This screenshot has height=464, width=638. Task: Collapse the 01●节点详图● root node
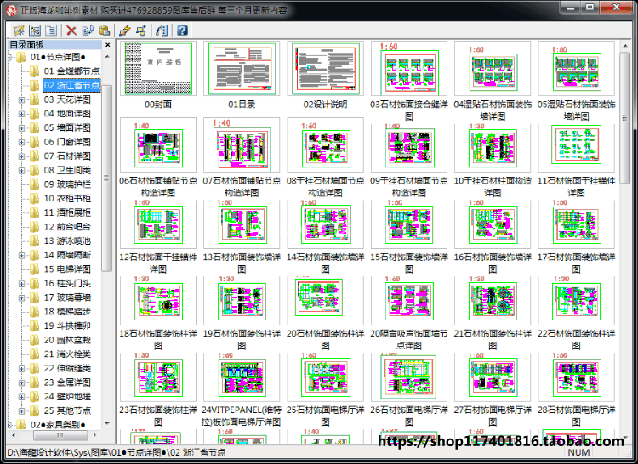click(x=9, y=57)
